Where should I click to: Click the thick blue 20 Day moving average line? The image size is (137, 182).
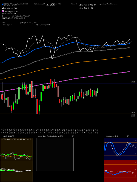[65, 45]
